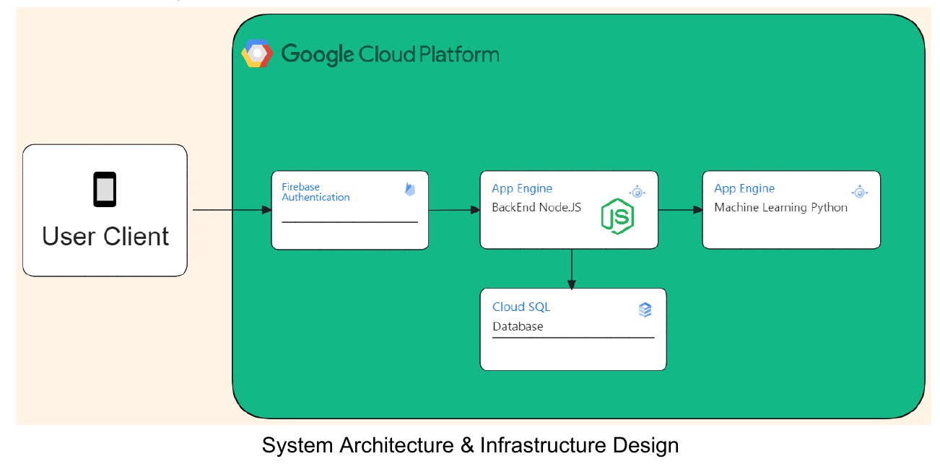
Task: Select the arrow pointing down to Cloud SQL
Action: pos(571,268)
